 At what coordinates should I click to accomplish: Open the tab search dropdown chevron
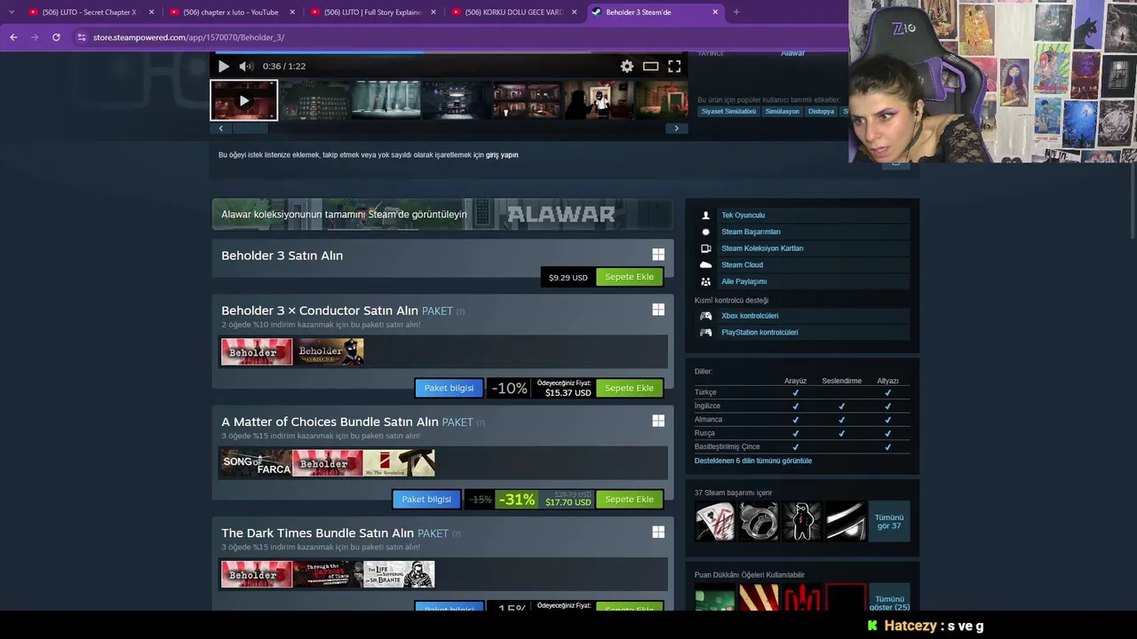pos(12,12)
